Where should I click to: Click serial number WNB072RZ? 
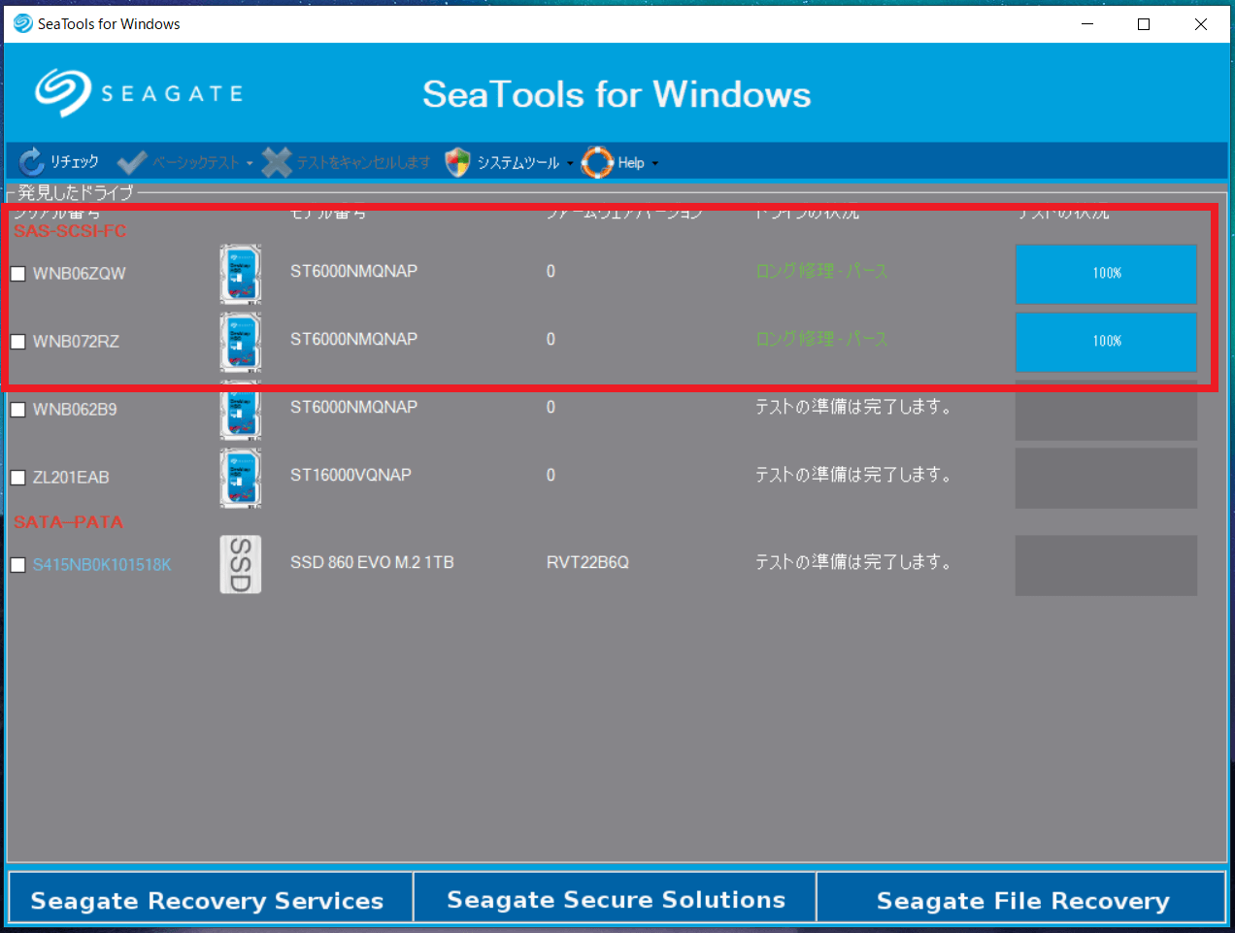76,342
